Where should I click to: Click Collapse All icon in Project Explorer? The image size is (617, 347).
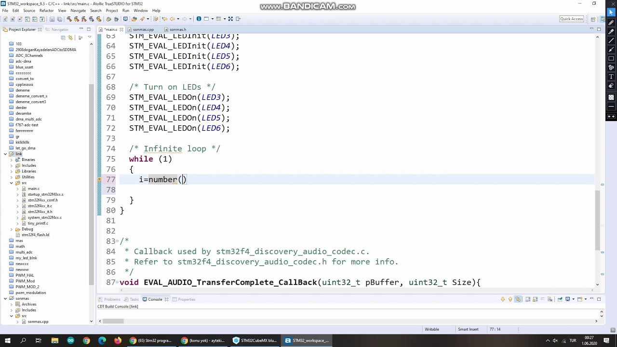(x=63, y=38)
